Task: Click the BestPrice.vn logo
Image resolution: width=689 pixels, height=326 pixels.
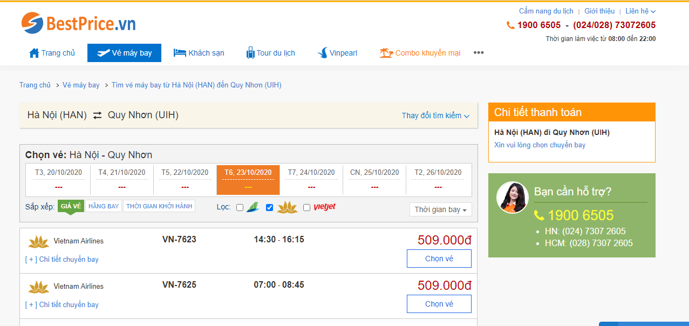Action: (x=78, y=23)
